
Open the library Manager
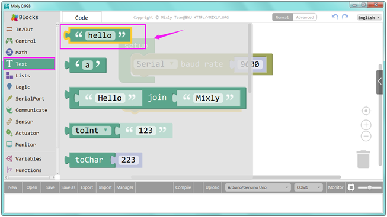tap(125, 187)
